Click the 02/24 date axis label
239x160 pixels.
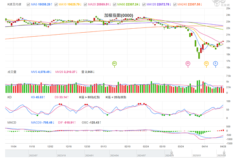pos(146,146)
